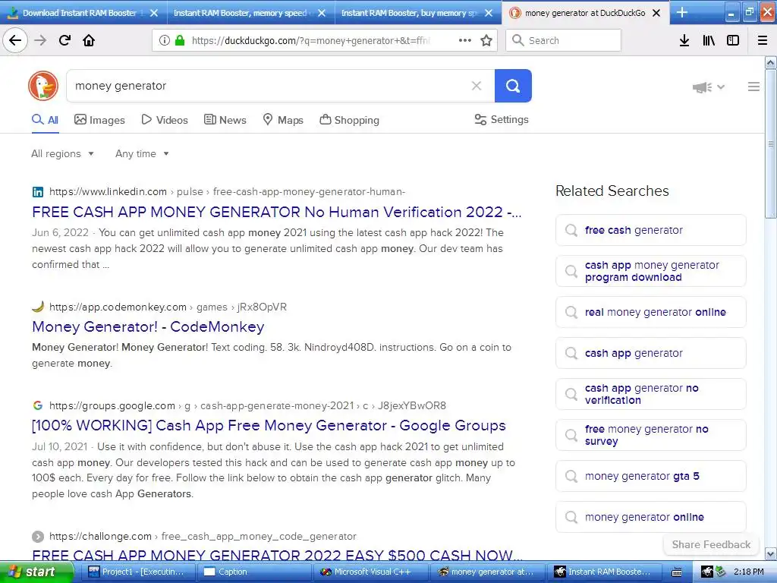Switch to Maps results
Screen dimensions: 777x583
(x=283, y=120)
